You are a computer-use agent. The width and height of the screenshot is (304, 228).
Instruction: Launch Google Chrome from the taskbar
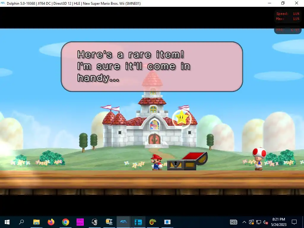tap(66, 222)
